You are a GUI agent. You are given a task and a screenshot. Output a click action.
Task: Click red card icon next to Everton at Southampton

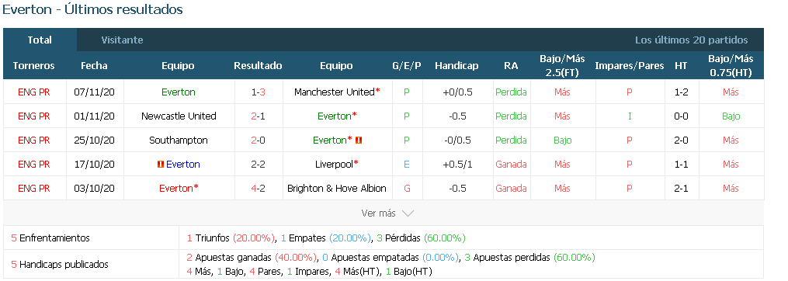point(359,140)
